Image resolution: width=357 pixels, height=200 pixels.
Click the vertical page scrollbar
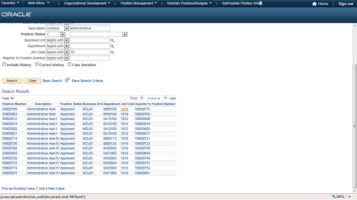[355, 126]
